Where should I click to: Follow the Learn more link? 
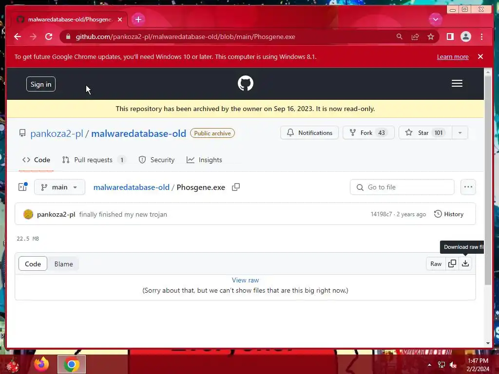pyautogui.click(x=453, y=56)
